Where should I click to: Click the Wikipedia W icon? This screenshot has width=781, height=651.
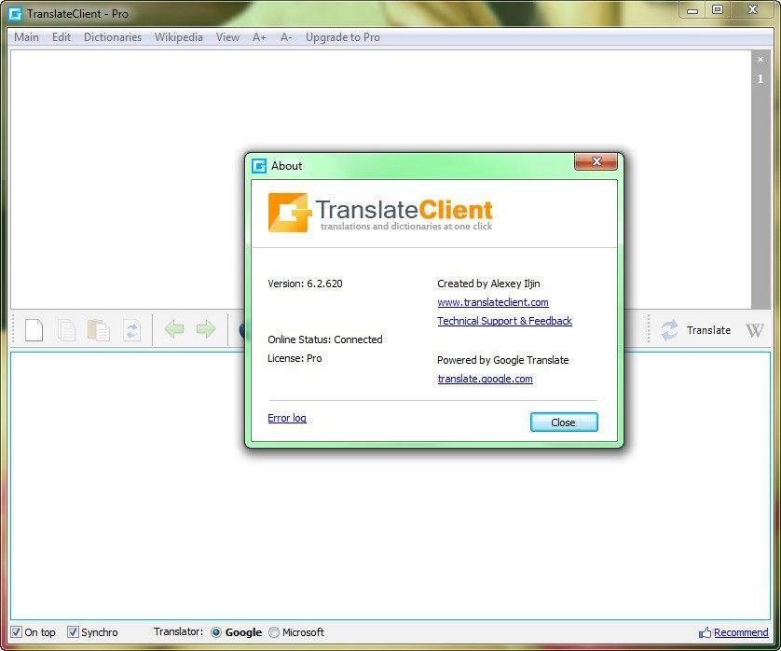point(755,330)
